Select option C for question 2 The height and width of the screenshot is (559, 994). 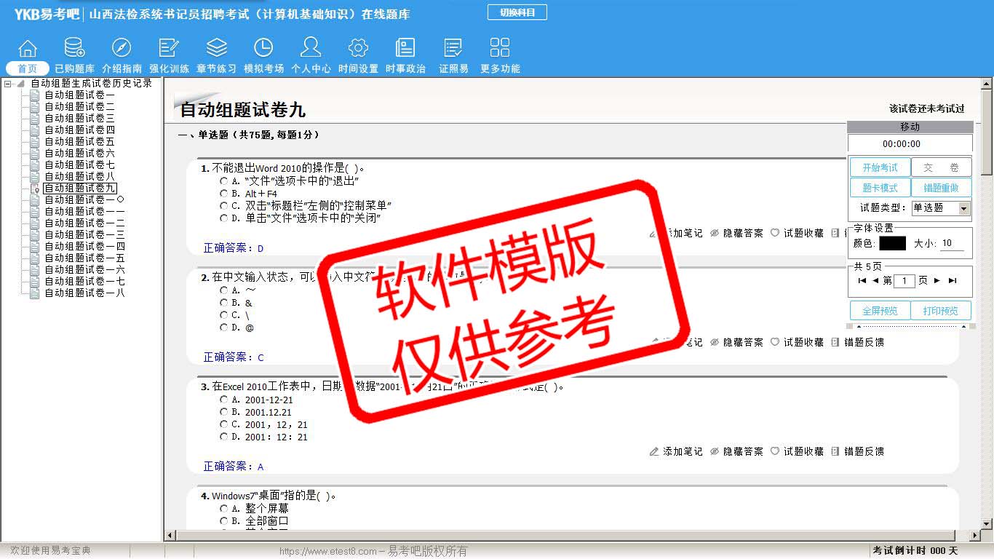[x=224, y=314]
